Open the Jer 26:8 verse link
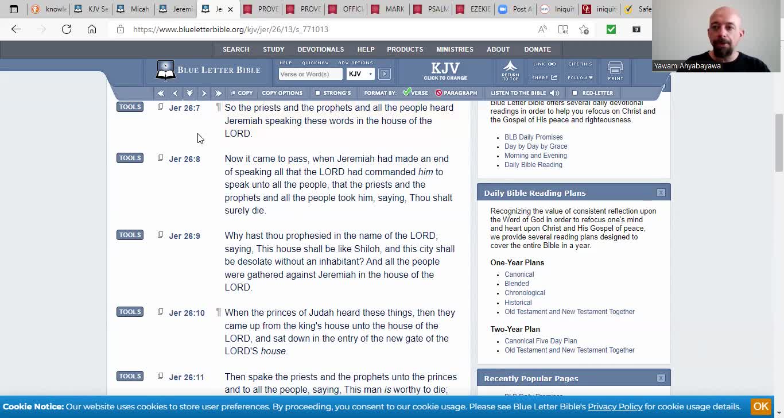The height and width of the screenshot is (418, 784). point(184,159)
